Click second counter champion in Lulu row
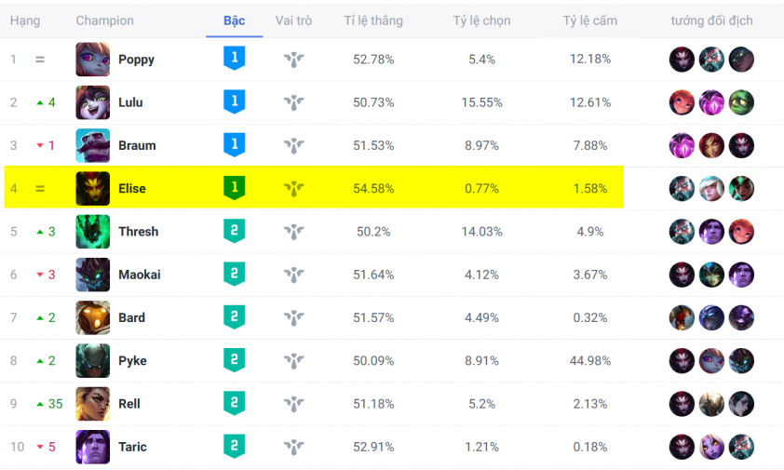Image resolution: width=784 pixels, height=470 pixels. [x=711, y=102]
